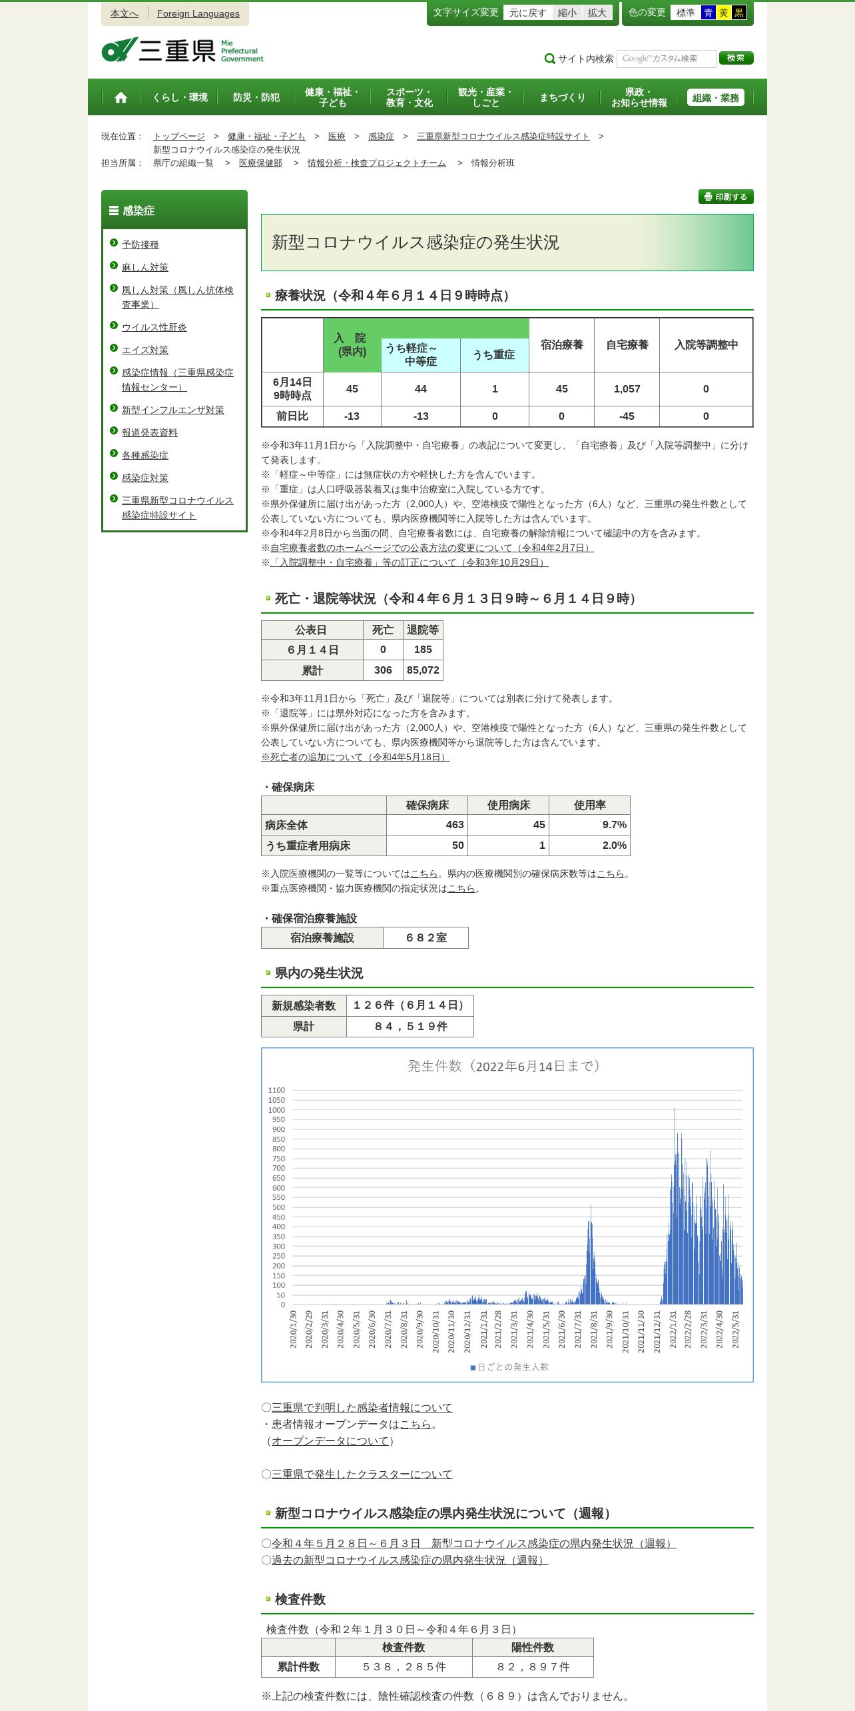Open the 組織・業務 menu
This screenshot has height=1711, width=855.
[x=716, y=97]
